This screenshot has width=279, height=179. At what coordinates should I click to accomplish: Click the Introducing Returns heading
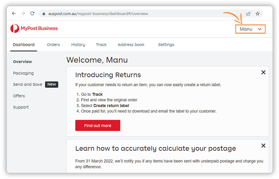point(108,75)
